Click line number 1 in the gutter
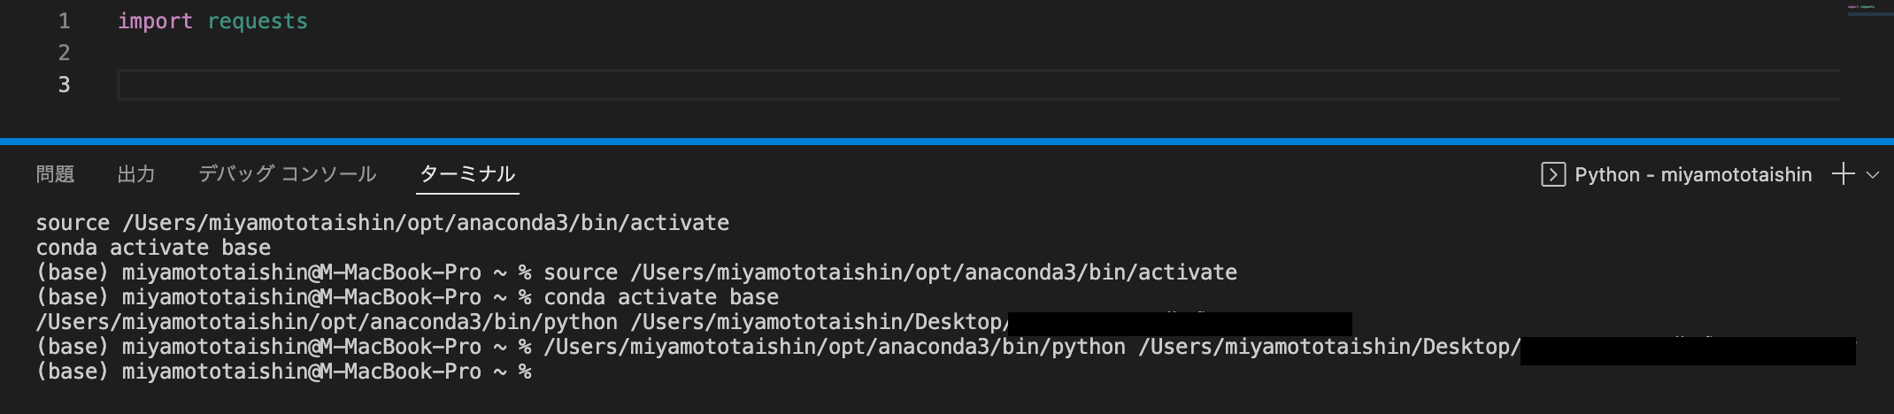The width and height of the screenshot is (1894, 414). (x=64, y=21)
